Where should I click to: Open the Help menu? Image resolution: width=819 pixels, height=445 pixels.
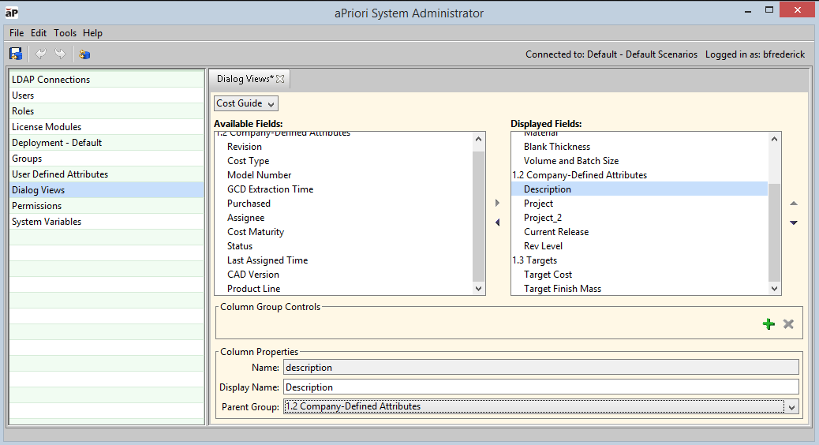tap(92, 33)
